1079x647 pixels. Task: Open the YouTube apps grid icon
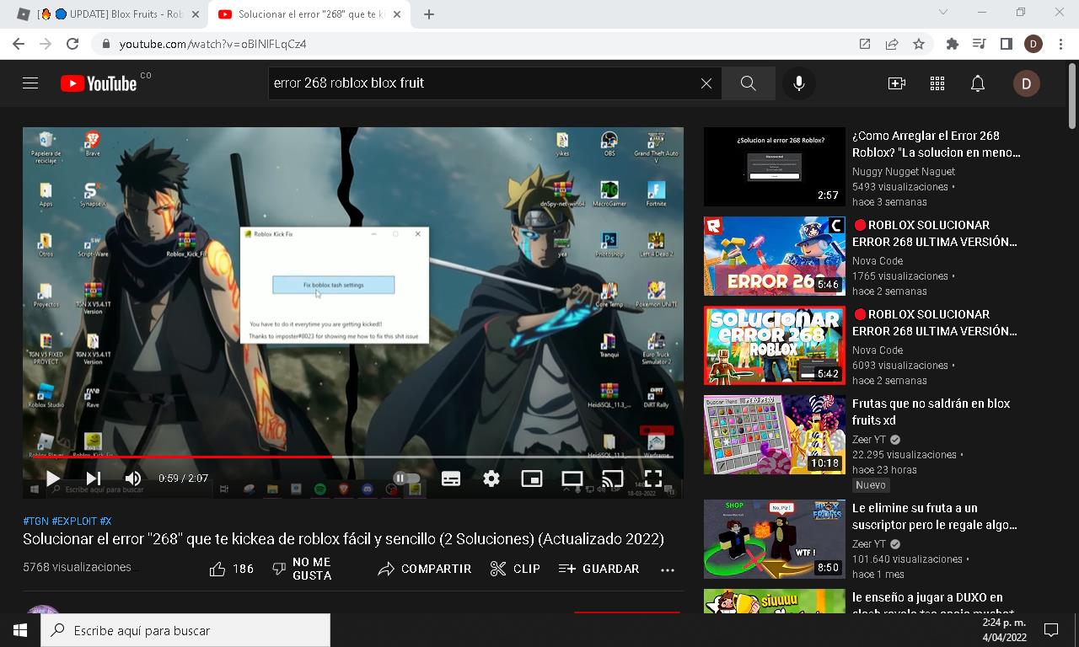point(937,83)
